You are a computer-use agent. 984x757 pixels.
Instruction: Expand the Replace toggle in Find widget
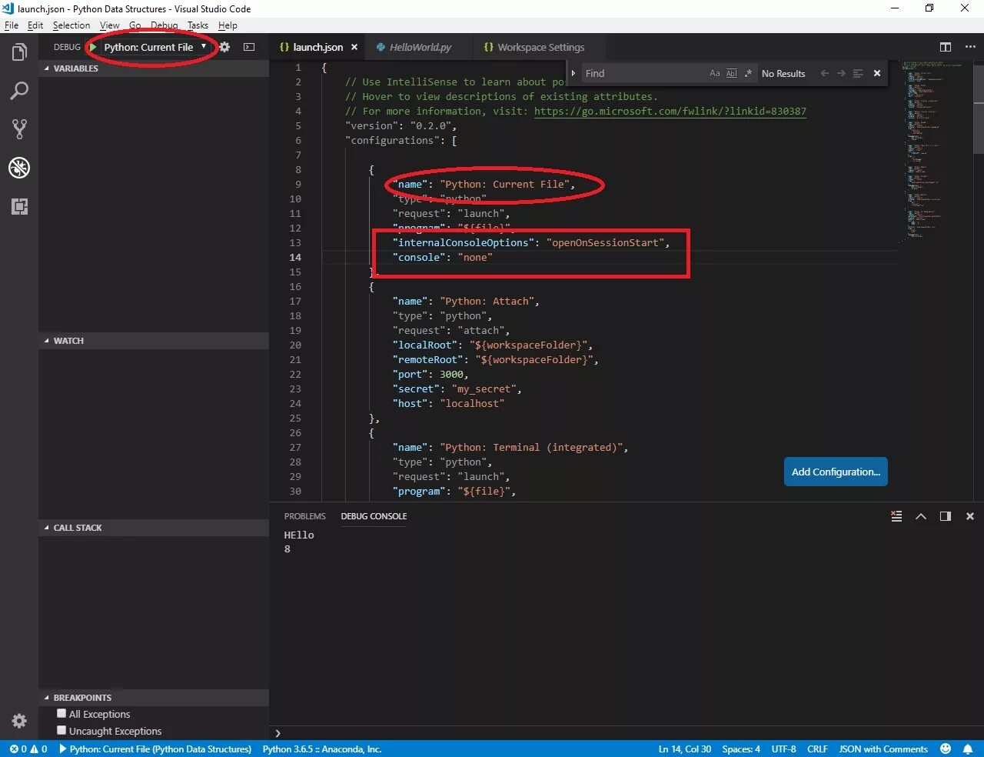click(x=573, y=73)
